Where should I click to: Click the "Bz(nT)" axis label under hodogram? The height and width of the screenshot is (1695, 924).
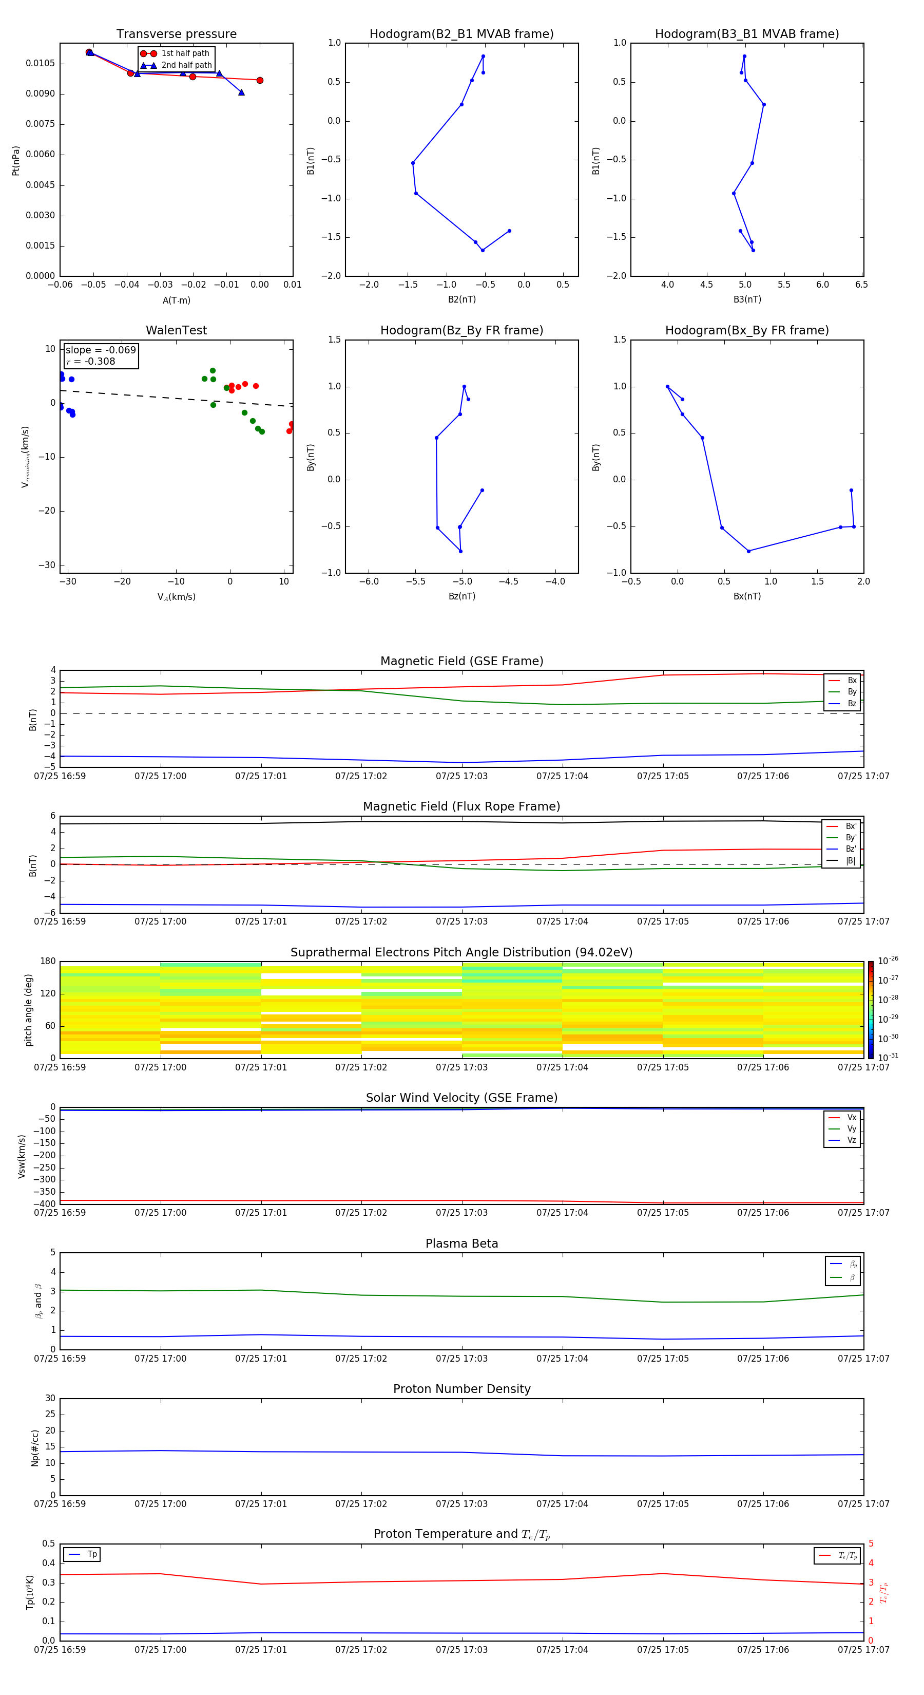(x=461, y=596)
